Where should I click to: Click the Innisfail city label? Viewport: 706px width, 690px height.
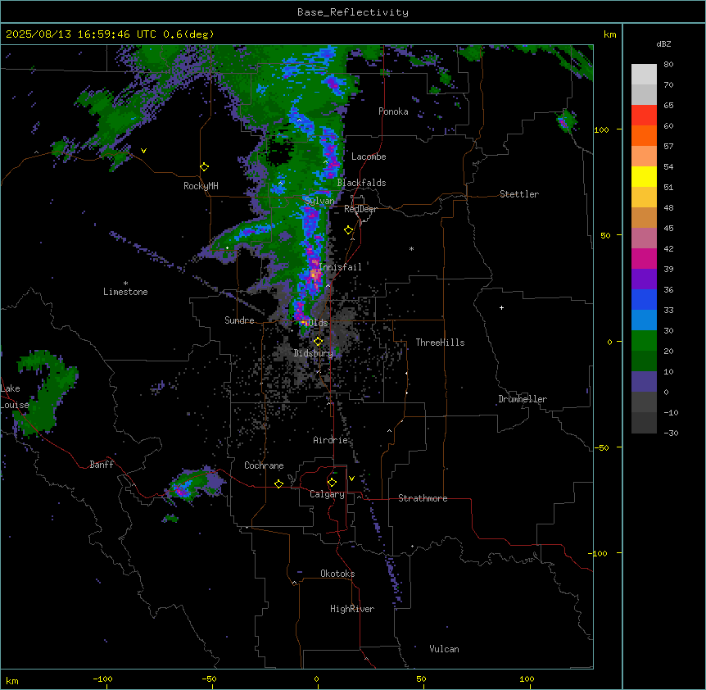coord(340,267)
